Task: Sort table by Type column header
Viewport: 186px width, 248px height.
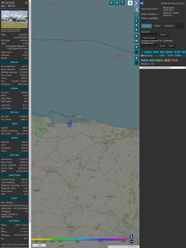Action: 162,52
